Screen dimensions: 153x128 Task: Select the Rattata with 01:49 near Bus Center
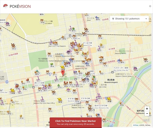tap(135, 69)
